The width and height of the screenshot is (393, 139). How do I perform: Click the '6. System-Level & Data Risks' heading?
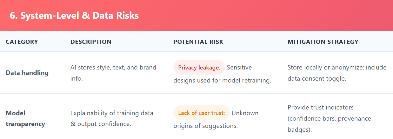tap(74, 16)
